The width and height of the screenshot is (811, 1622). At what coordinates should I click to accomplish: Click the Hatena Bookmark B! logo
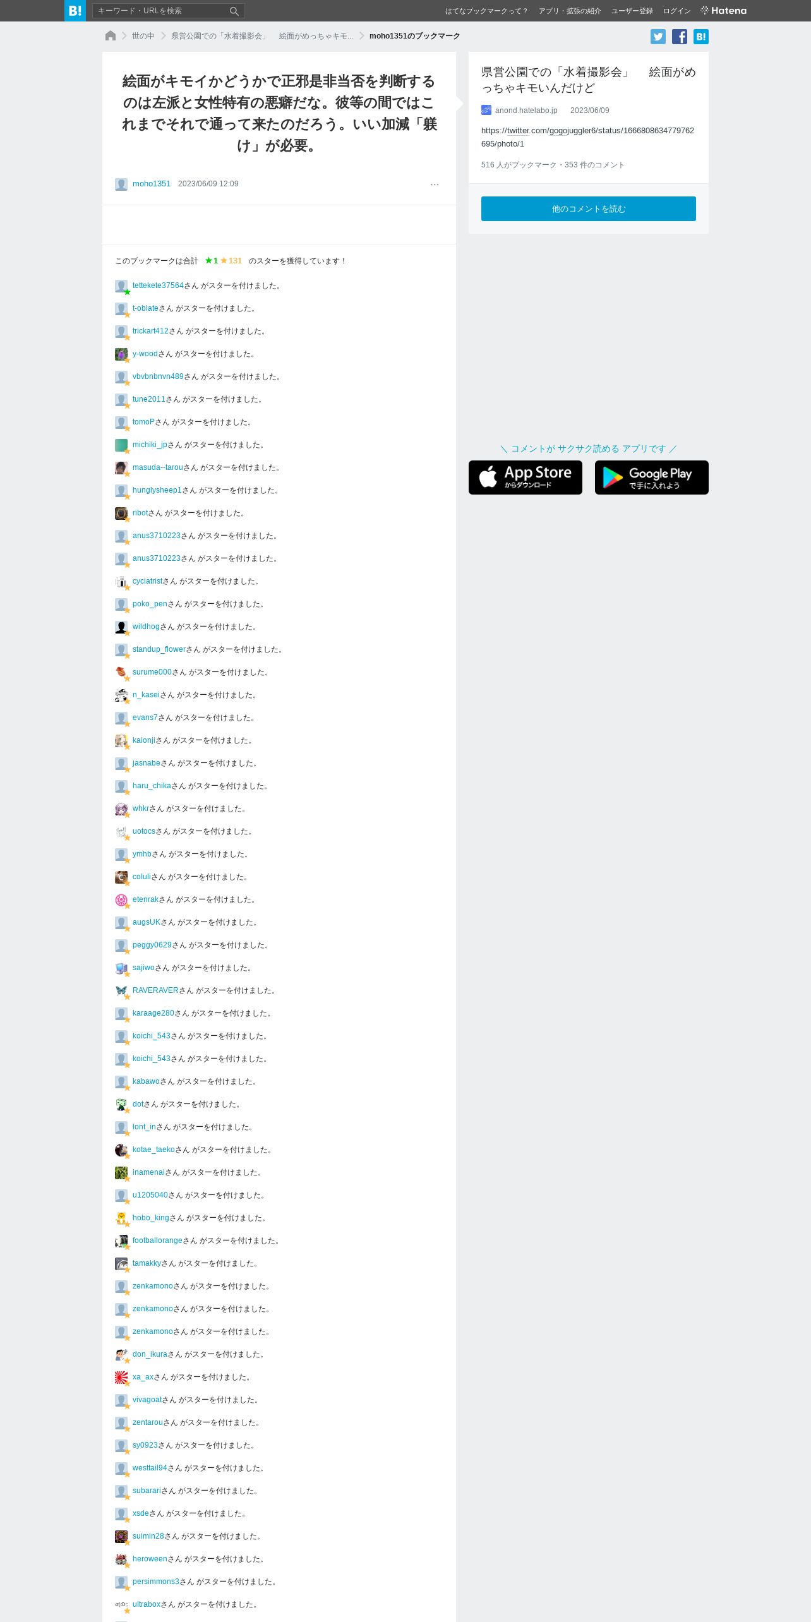[75, 11]
